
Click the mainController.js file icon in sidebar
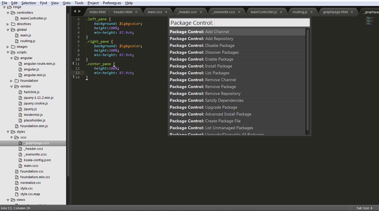pyautogui.click(x=16, y=18)
